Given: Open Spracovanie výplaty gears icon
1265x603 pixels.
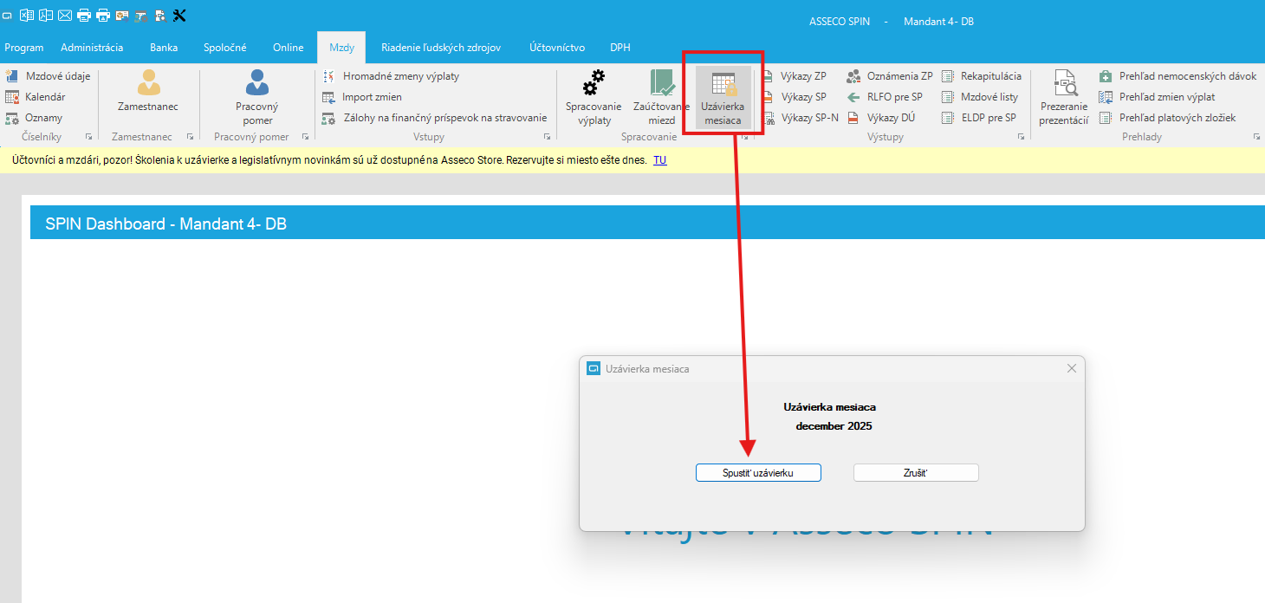Looking at the screenshot, I should coord(594,84).
